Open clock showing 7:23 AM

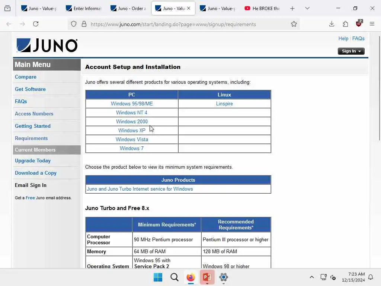(353, 277)
